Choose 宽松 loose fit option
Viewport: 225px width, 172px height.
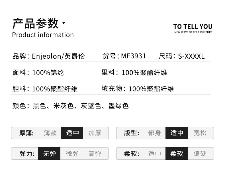[x=200, y=133]
